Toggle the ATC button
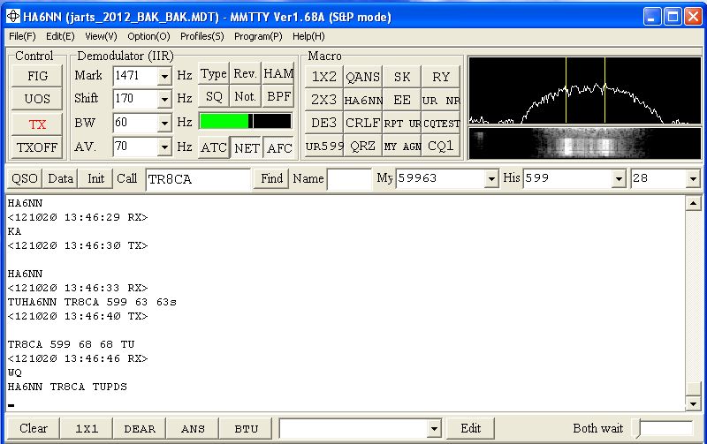Image resolution: width=707 pixels, height=444 pixels. [214, 147]
